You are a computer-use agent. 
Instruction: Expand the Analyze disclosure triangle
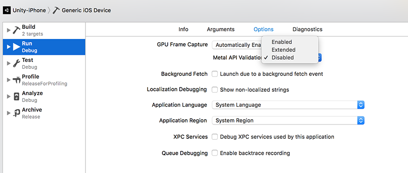coord(9,97)
